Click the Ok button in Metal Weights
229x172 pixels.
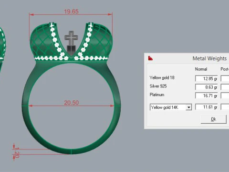(214, 119)
